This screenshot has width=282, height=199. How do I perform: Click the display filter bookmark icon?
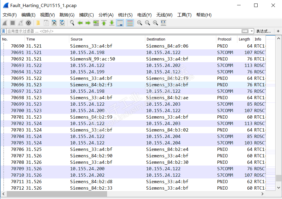tap(4, 31)
